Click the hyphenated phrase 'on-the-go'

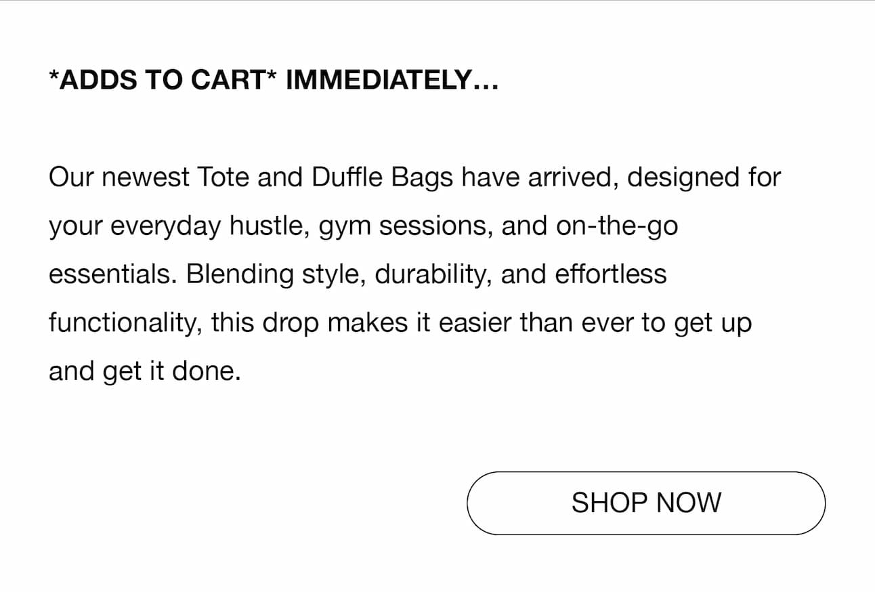617,227
